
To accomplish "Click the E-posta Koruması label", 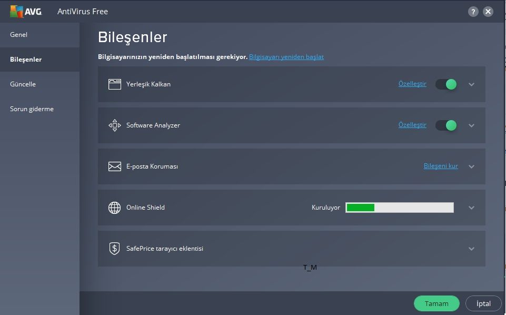I will [x=152, y=166].
